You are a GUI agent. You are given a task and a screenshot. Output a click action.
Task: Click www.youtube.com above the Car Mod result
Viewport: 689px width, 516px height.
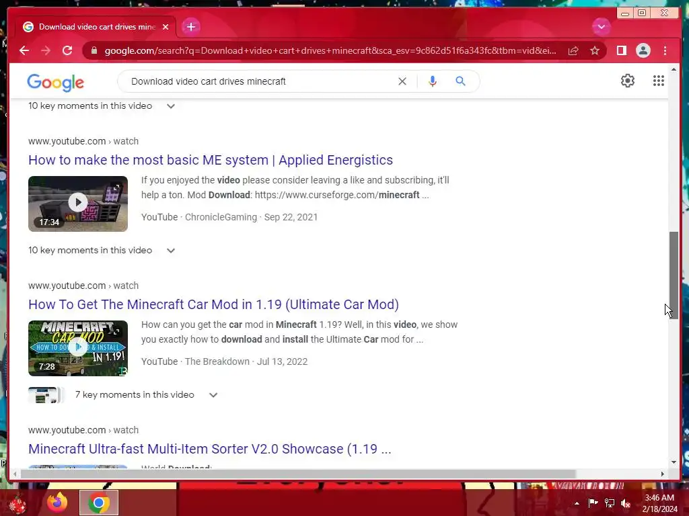pos(67,286)
